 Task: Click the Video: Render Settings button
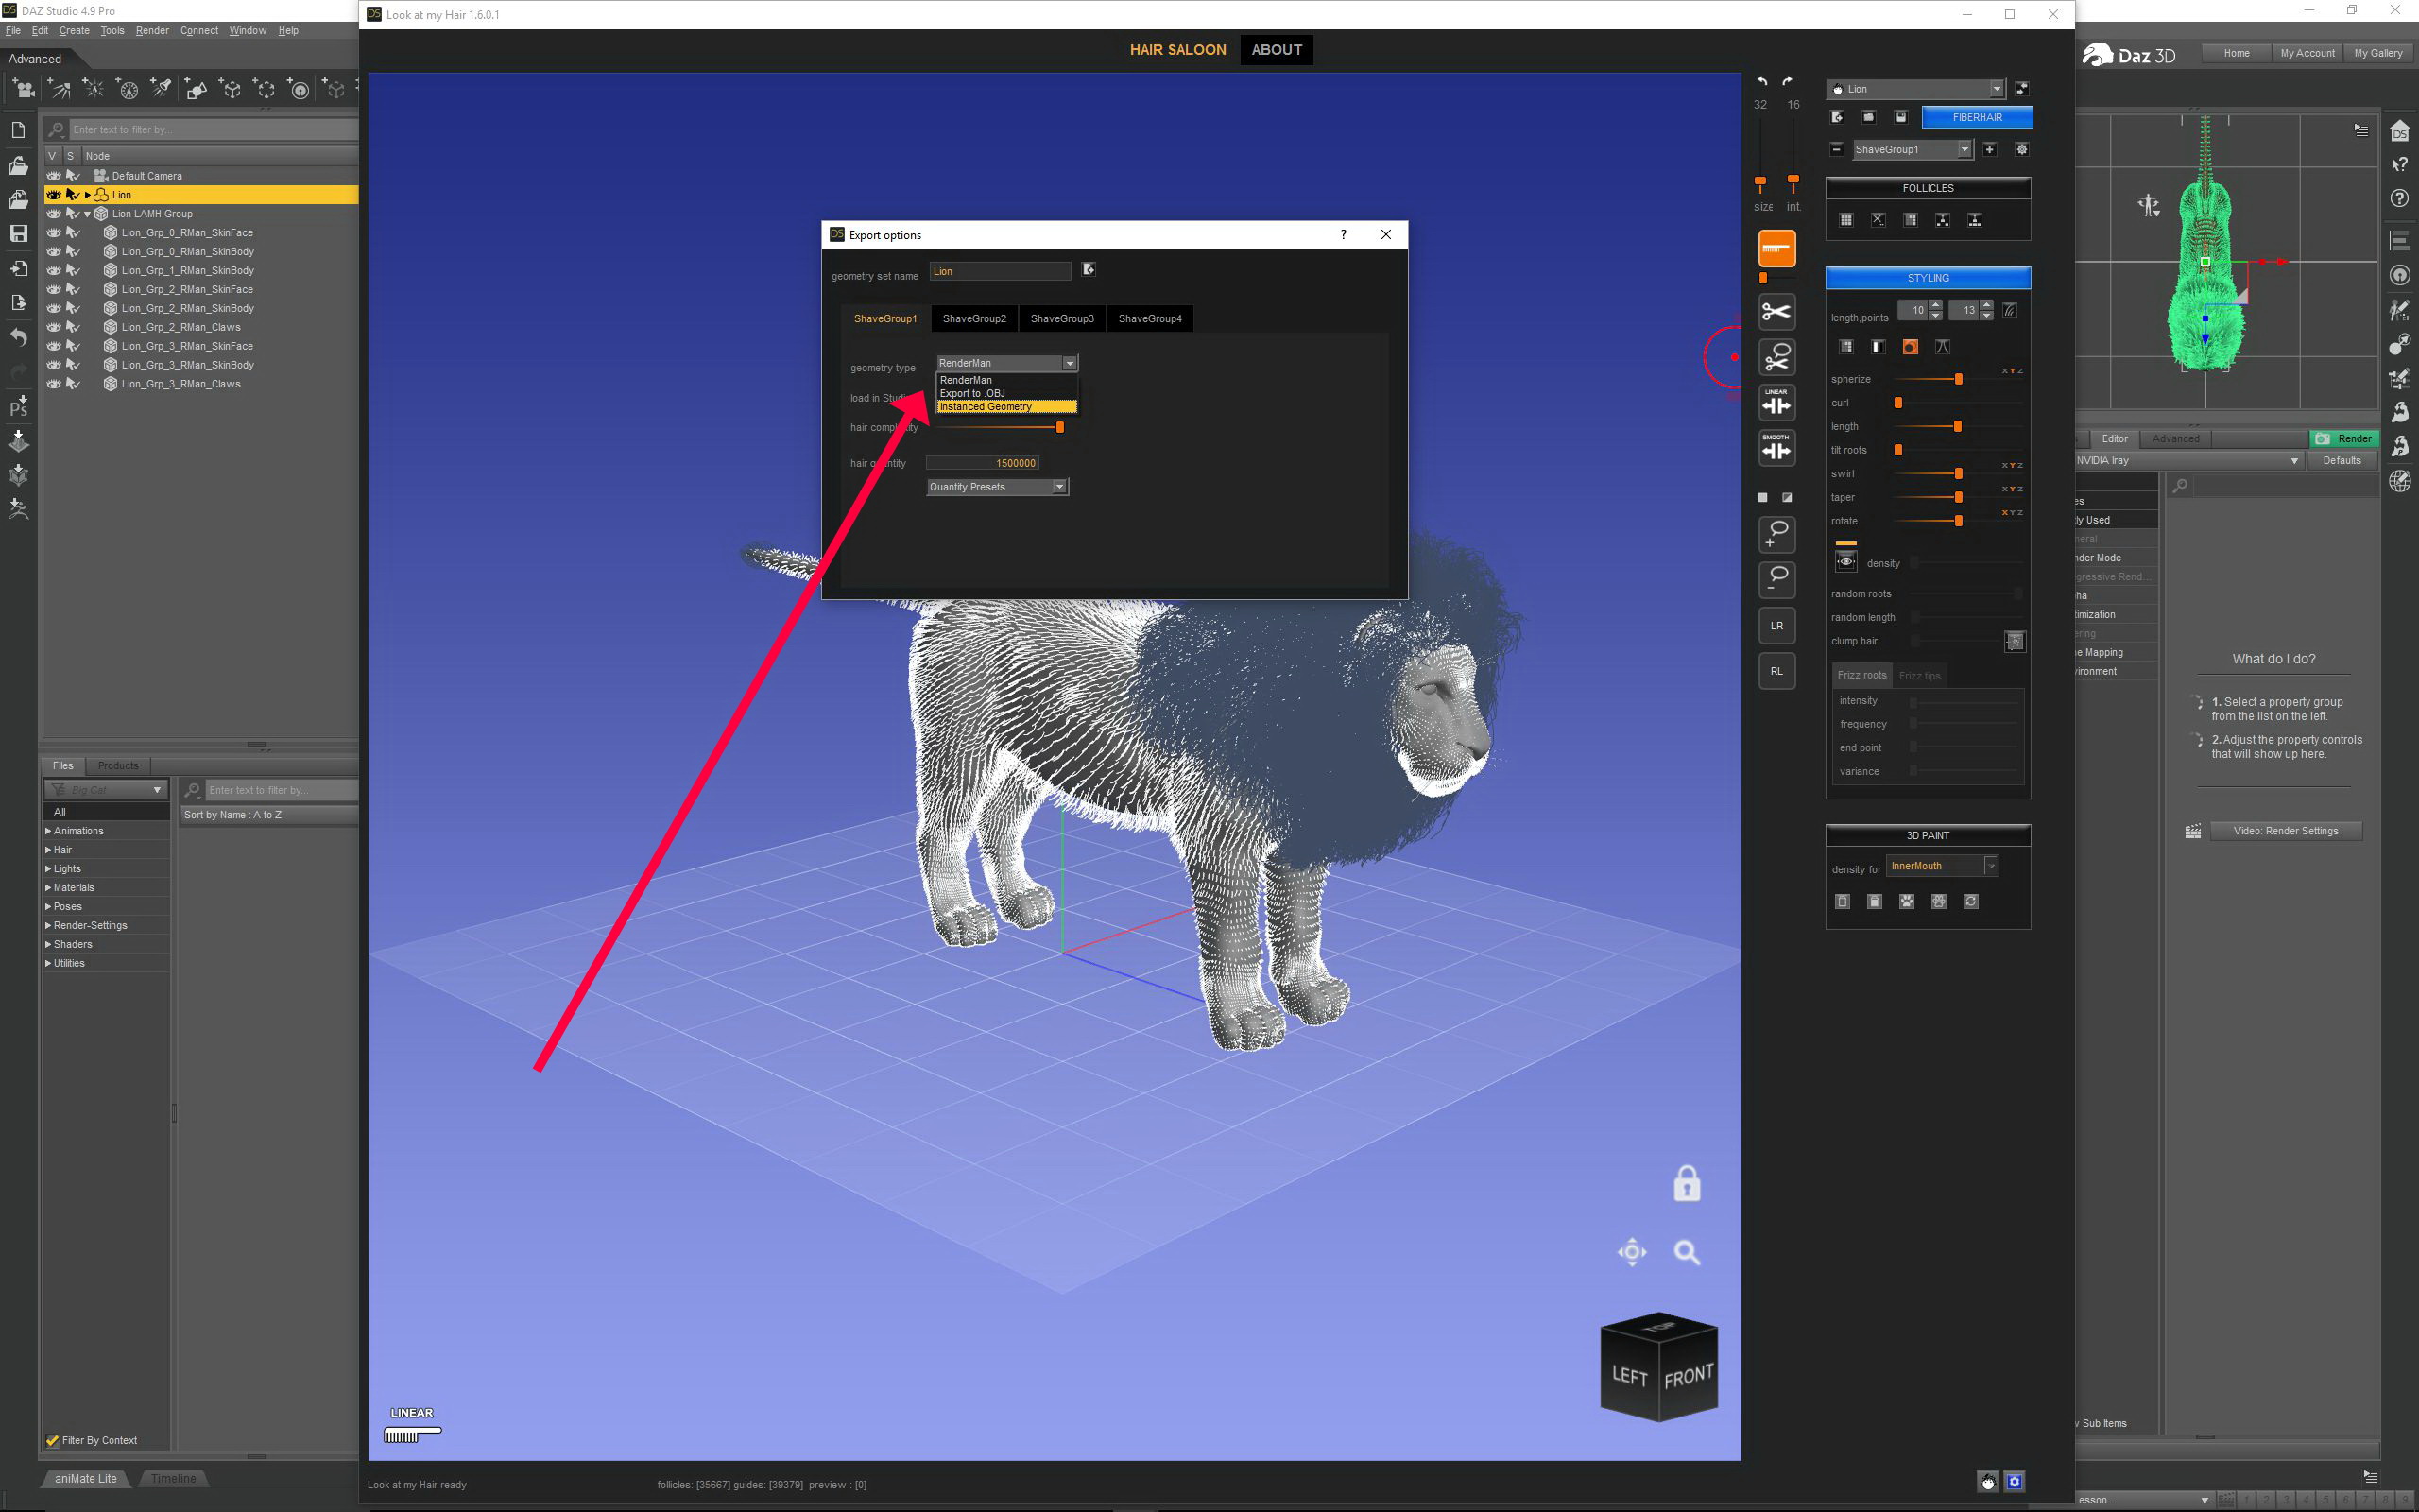click(x=2284, y=831)
